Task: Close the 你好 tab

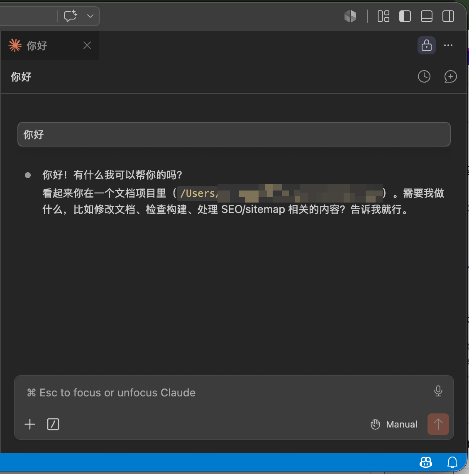Action: [x=87, y=45]
